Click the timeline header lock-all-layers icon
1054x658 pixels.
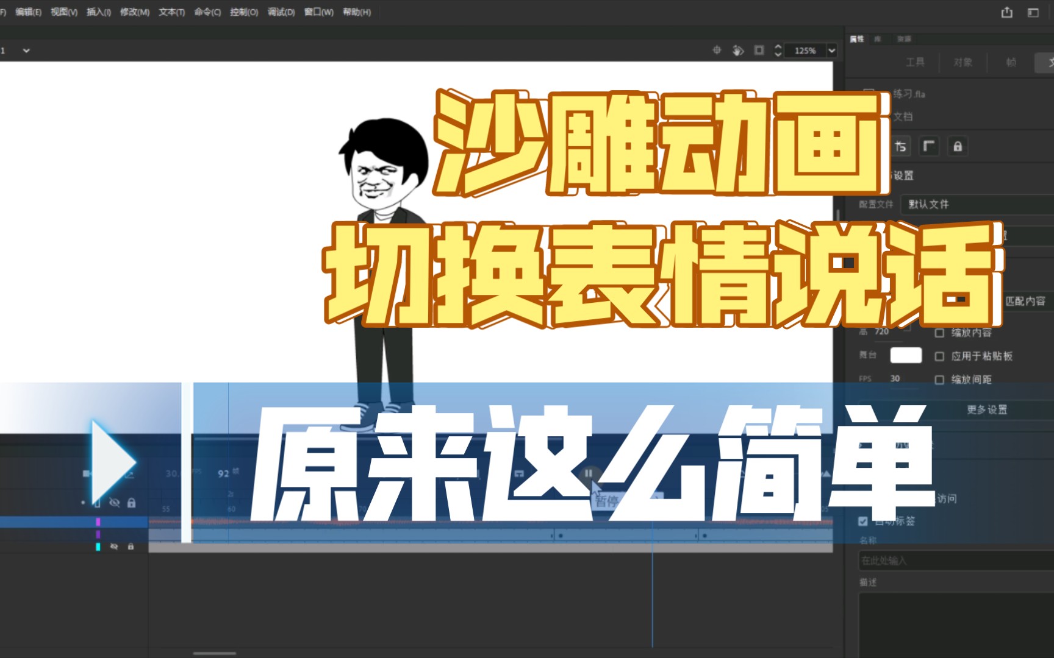click(131, 503)
